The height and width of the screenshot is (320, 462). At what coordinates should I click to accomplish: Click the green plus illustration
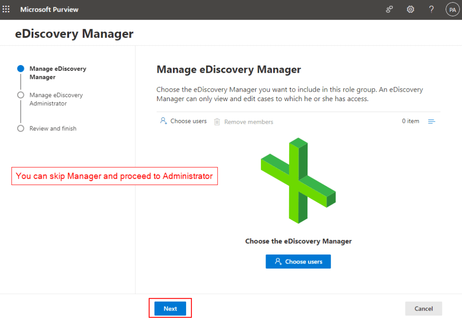(298, 181)
